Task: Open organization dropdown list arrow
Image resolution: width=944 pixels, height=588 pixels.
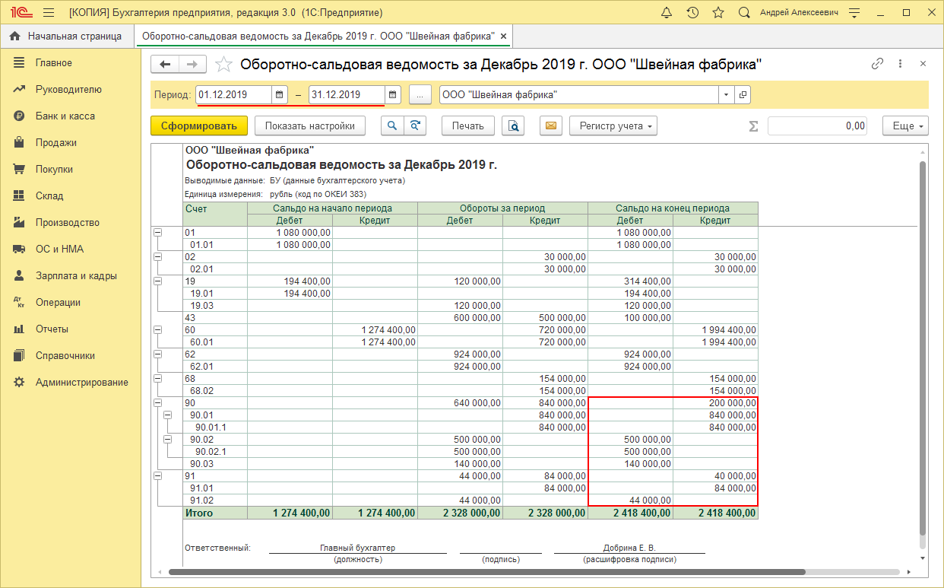Action: [726, 95]
